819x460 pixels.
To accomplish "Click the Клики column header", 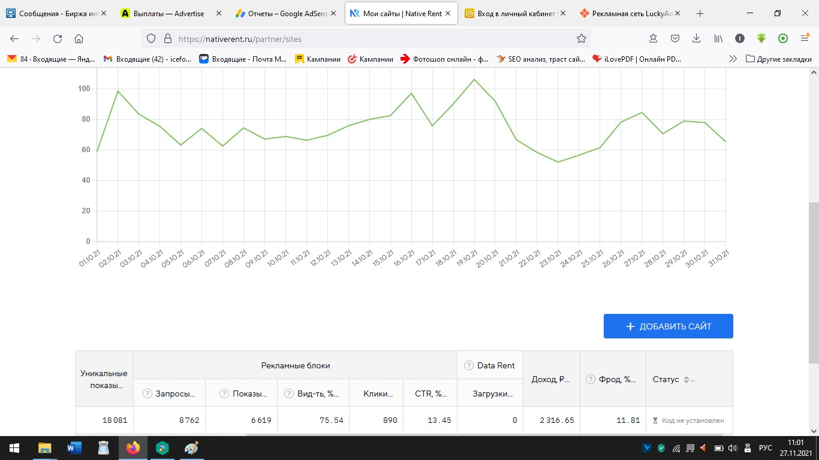I will (377, 394).
